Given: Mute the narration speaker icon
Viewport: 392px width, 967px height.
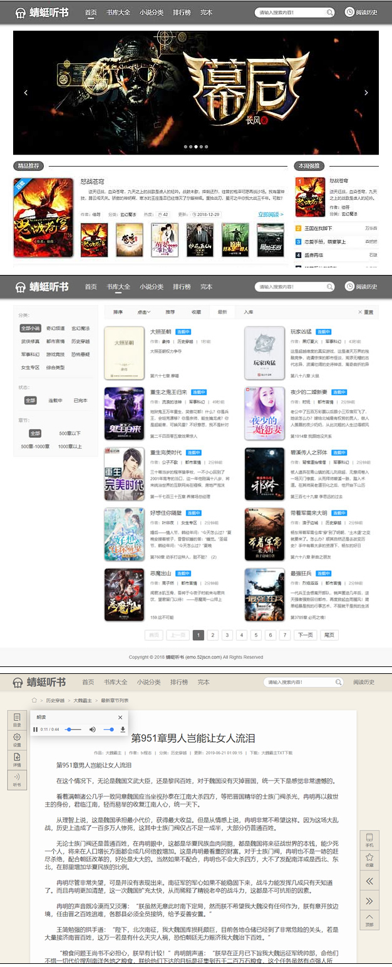Looking at the screenshot, I should click(93, 730).
